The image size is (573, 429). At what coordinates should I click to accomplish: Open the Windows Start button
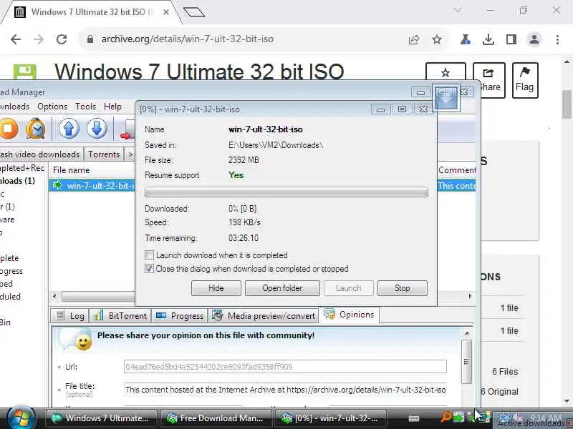[x=21, y=418]
